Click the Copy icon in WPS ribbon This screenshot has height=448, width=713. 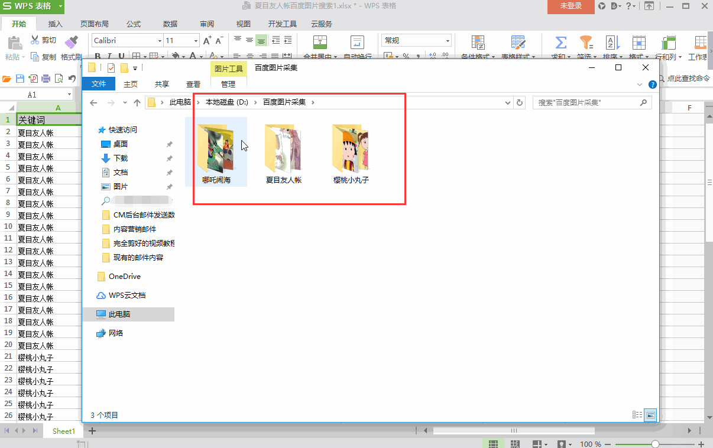click(x=35, y=57)
